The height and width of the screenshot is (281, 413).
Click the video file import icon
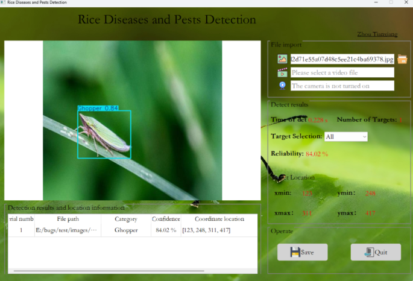point(282,72)
